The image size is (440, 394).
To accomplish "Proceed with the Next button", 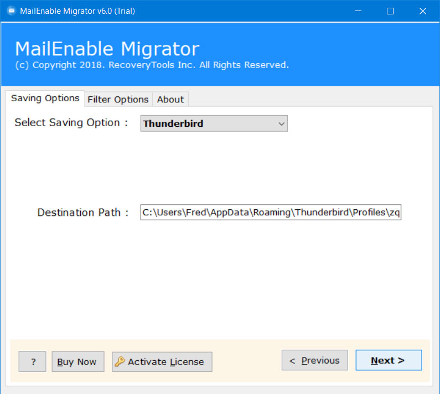I will pyautogui.click(x=388, y=361).
